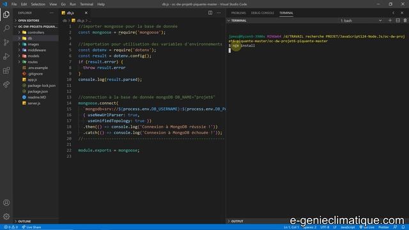
Task: Click Live Share in status bar
Action: click(x=31, y=227)
